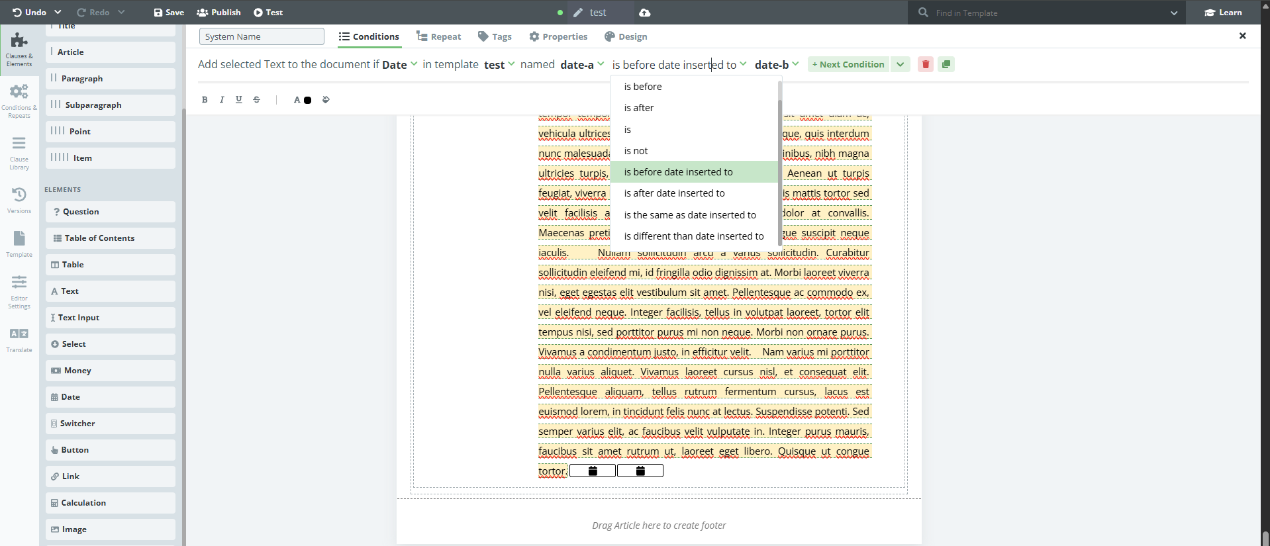Choose 'is after date inserted to' option
1270x546 pixels.
pos(674,193)
